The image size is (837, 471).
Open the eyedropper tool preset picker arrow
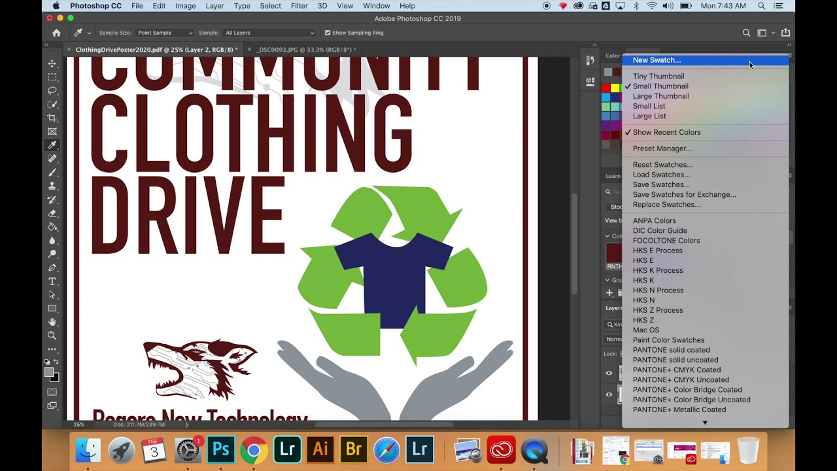pos(89,33)
